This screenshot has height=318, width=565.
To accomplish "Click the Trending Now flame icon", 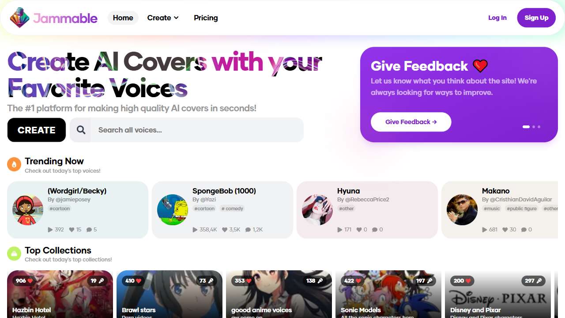I will (14, 165).
